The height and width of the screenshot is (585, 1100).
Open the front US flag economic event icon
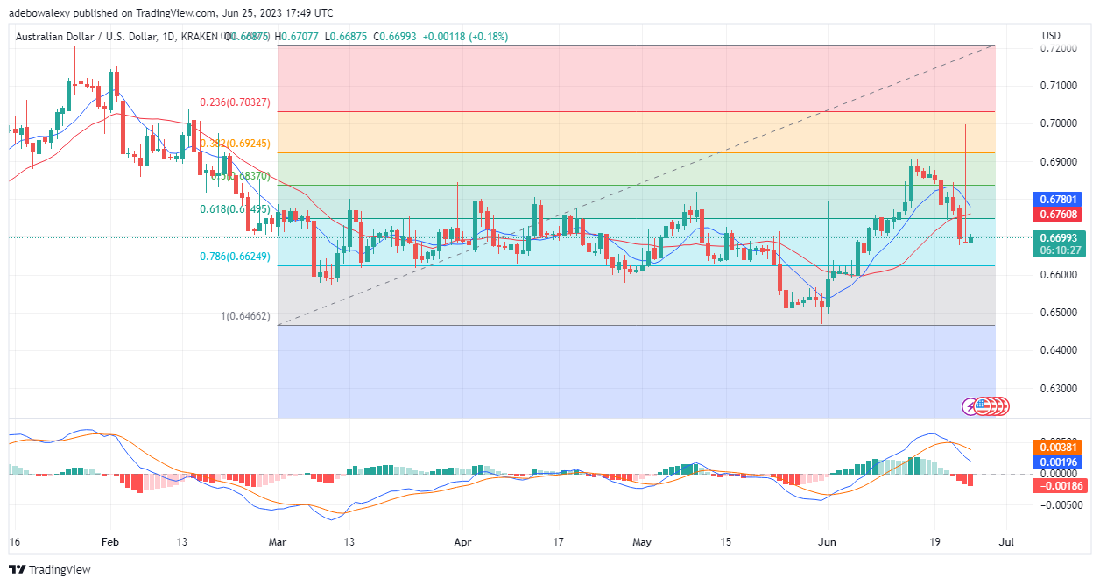(983, 406)
